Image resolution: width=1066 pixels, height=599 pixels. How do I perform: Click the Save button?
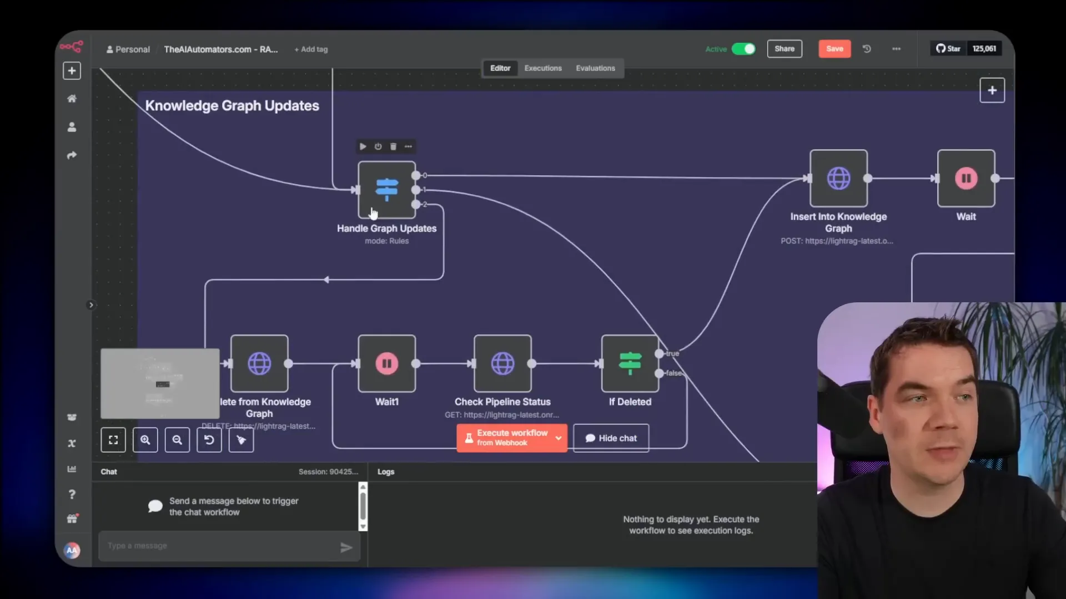834,49
